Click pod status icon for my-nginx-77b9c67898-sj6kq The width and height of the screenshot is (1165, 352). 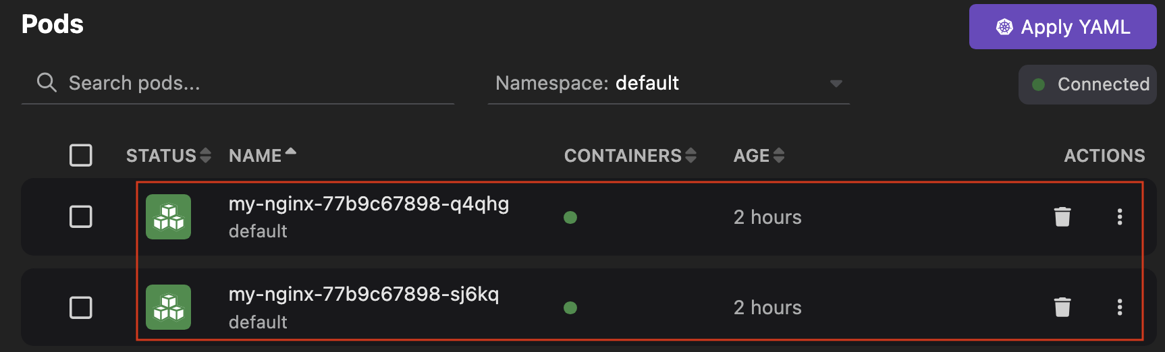click(x=168, y=307)
